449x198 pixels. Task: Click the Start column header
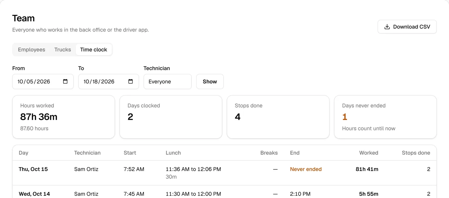(x=130, y=153)
